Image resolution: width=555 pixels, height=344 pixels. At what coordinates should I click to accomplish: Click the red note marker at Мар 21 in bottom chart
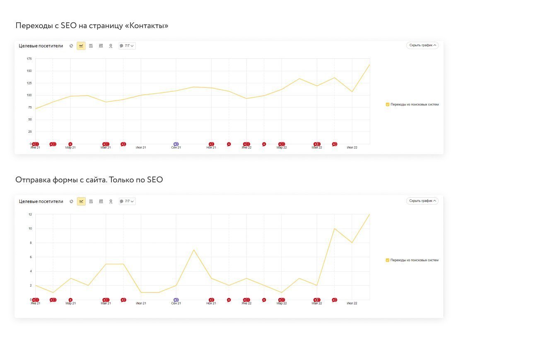pyautogui.click(x=70, y=300)
